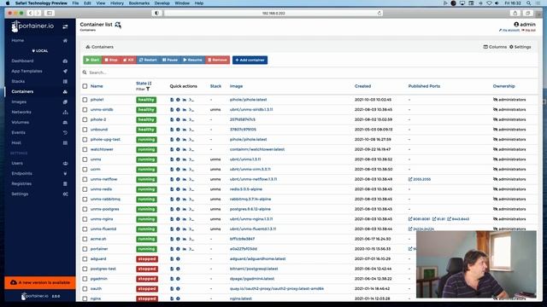
Task: Toggle select-all checkbox in table header
Action: coord(85,86)
